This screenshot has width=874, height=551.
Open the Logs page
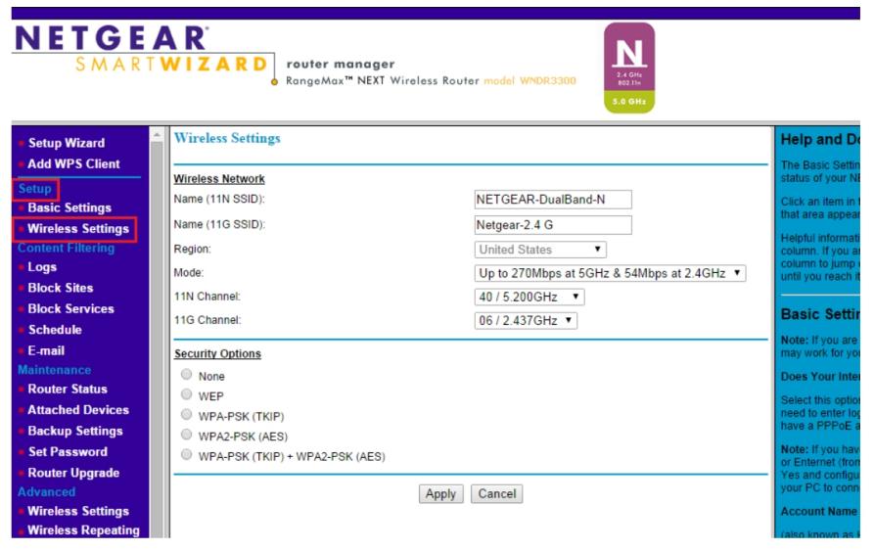[42, 267]
